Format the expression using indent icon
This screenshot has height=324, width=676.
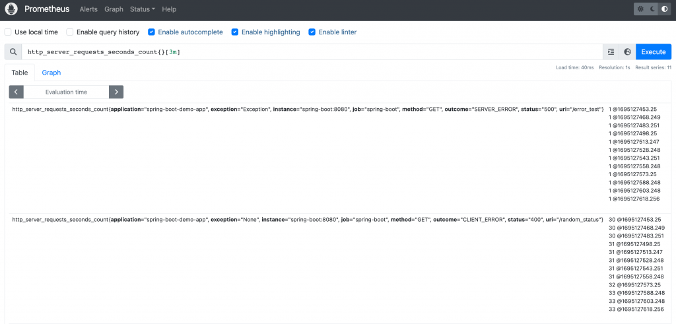click(x=611, y=51)
